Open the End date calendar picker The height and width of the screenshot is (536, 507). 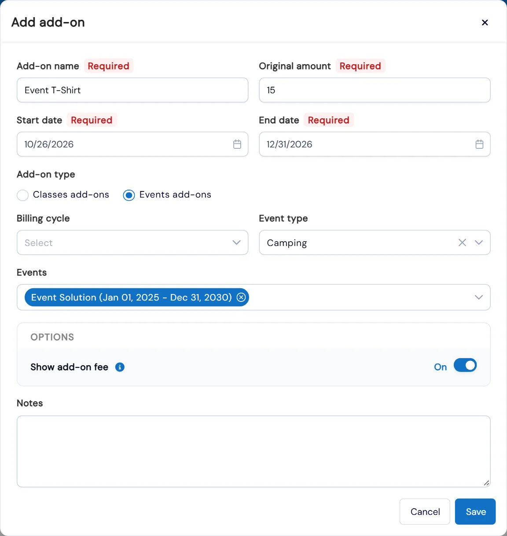tap(479, 144)
